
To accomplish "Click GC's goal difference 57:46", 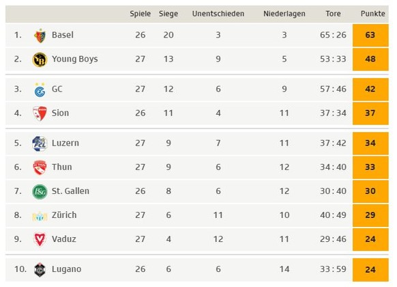I will point(333,89).
